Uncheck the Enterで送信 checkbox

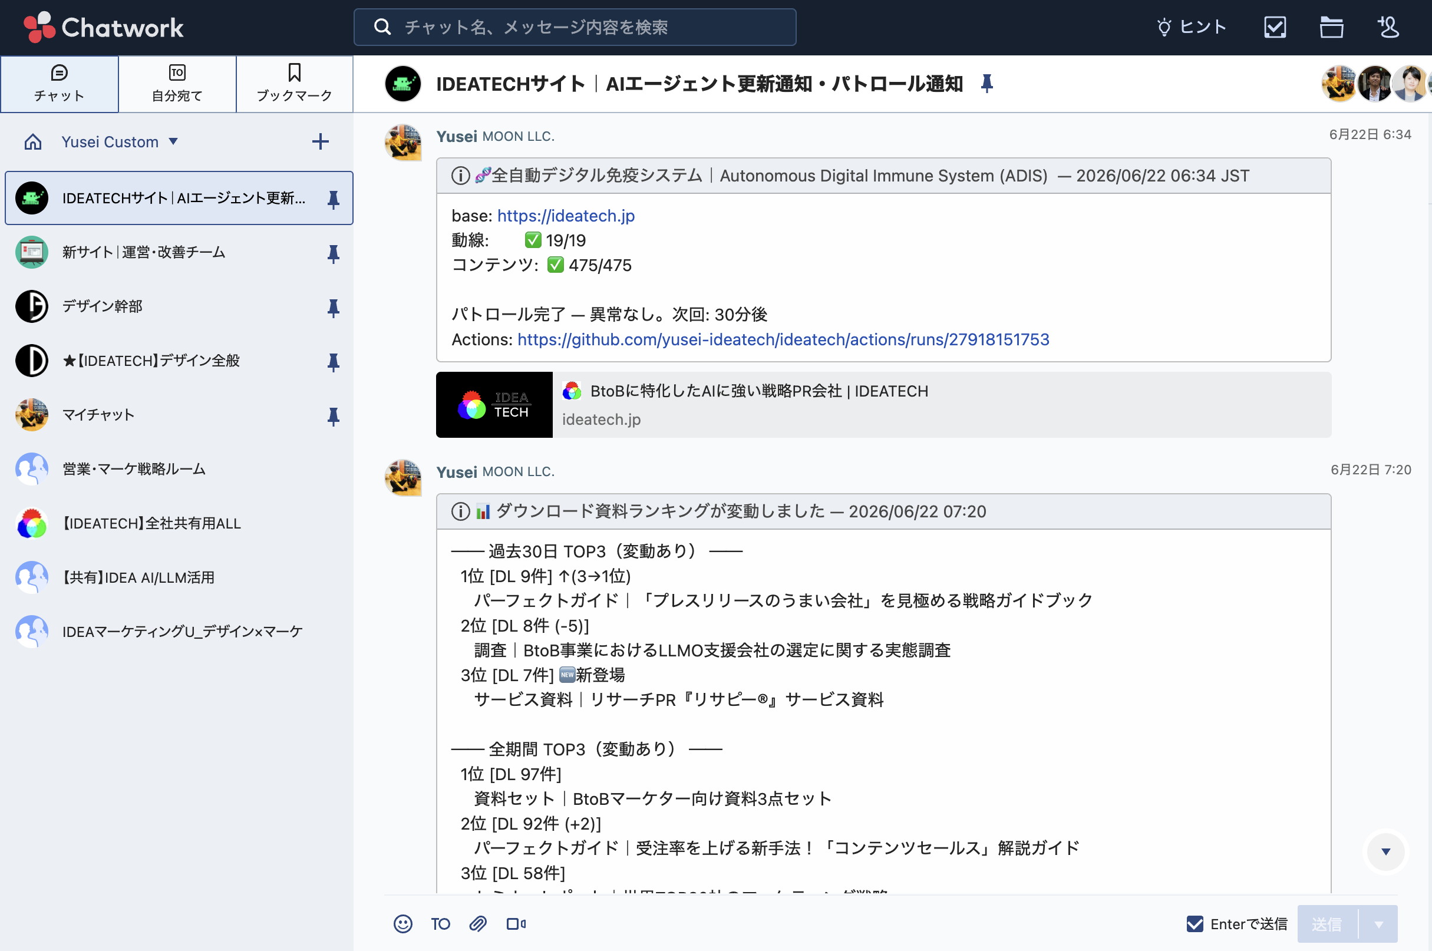pos(1195,924)
